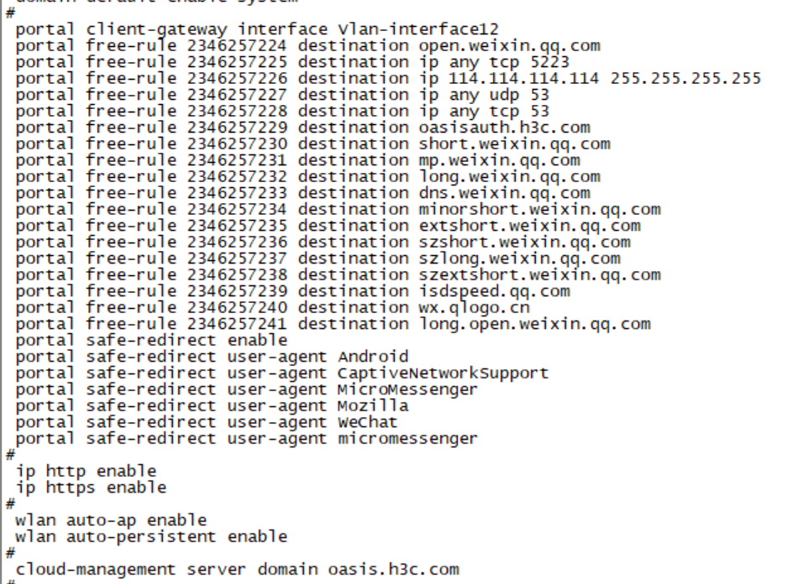Click the dns.weixin.qq.com destination
This screenshot has height=584, width=809.
click(x=504, y=193)
